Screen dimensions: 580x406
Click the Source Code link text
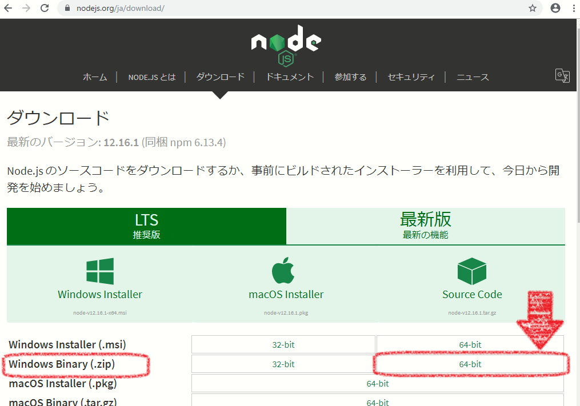pos(472,294)
